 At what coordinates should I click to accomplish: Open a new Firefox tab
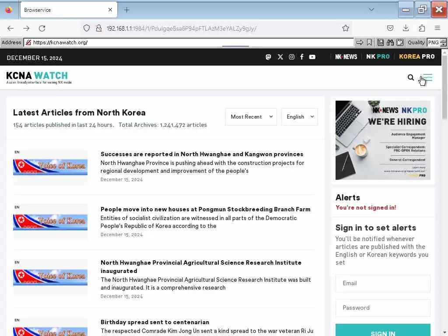coord(126,10)
